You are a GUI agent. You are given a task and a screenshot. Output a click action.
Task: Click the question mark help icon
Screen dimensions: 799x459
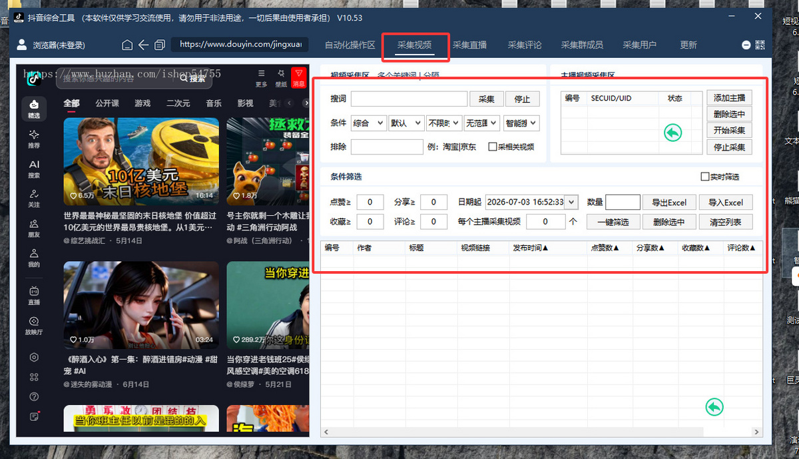pyautogui.click(x=34, y=397)
